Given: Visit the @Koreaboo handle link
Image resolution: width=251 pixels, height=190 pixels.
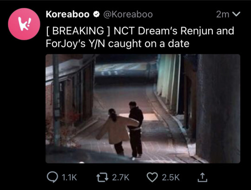Looking at the screenshot, I should point(128,14).
